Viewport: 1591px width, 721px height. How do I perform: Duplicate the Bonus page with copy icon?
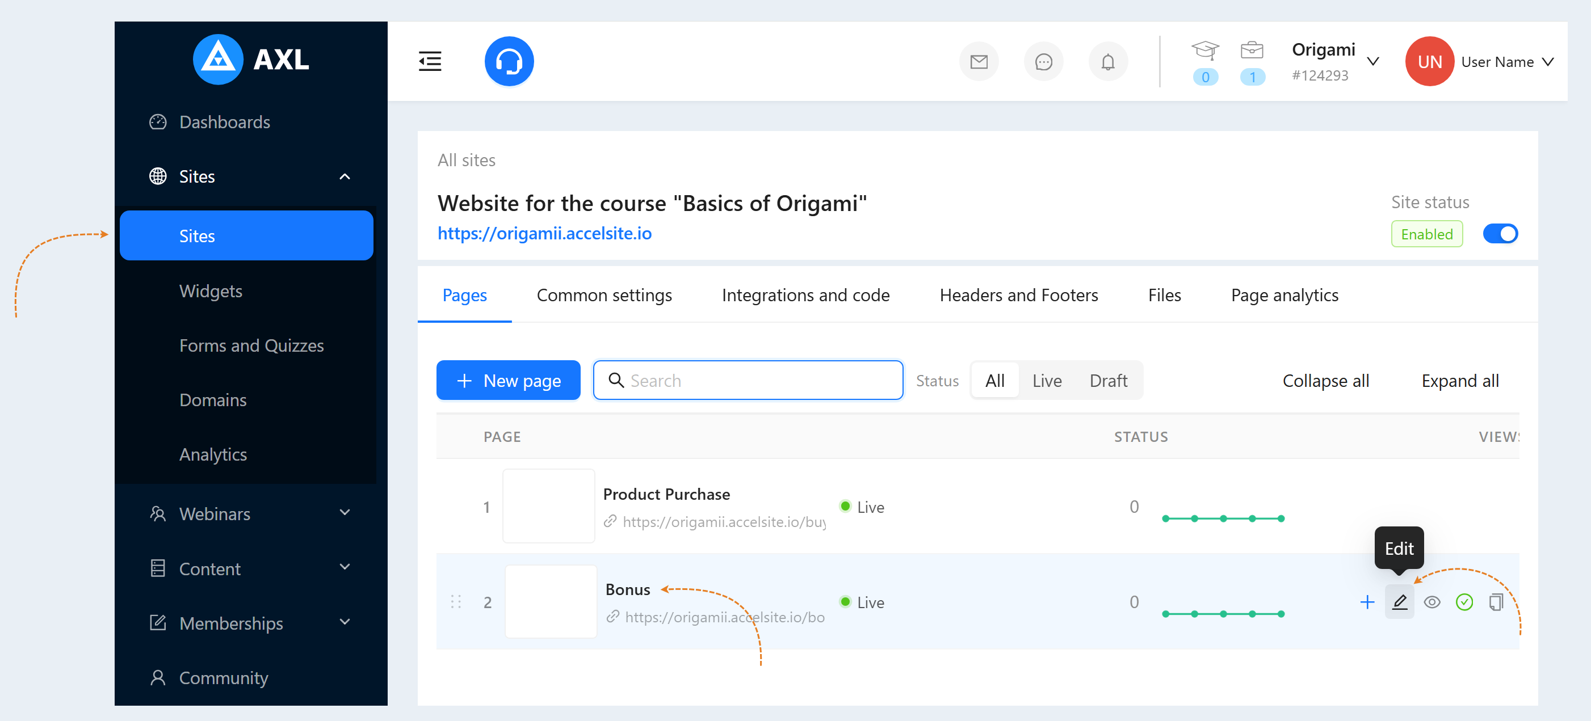(x=1496, y=602)
